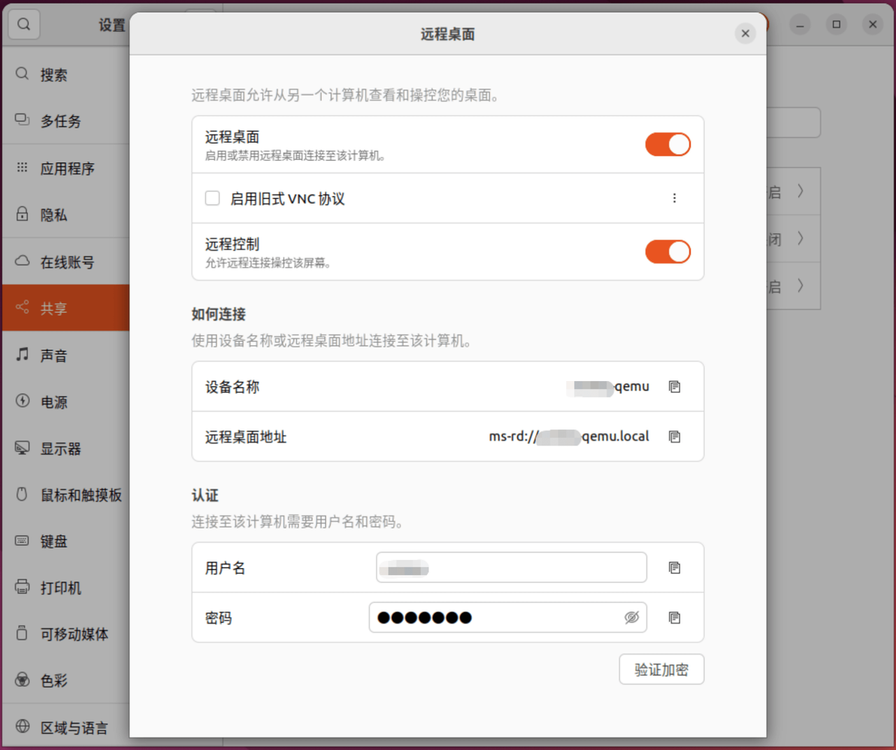Click the 用户名 input field
This screenshot has width=896, height=750.
pos(511,568)
